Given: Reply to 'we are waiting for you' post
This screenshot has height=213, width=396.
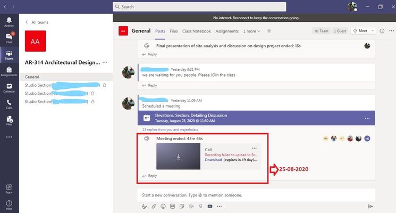Looking at the screenshot, I should pyautogui.click(x=149, y=86).
